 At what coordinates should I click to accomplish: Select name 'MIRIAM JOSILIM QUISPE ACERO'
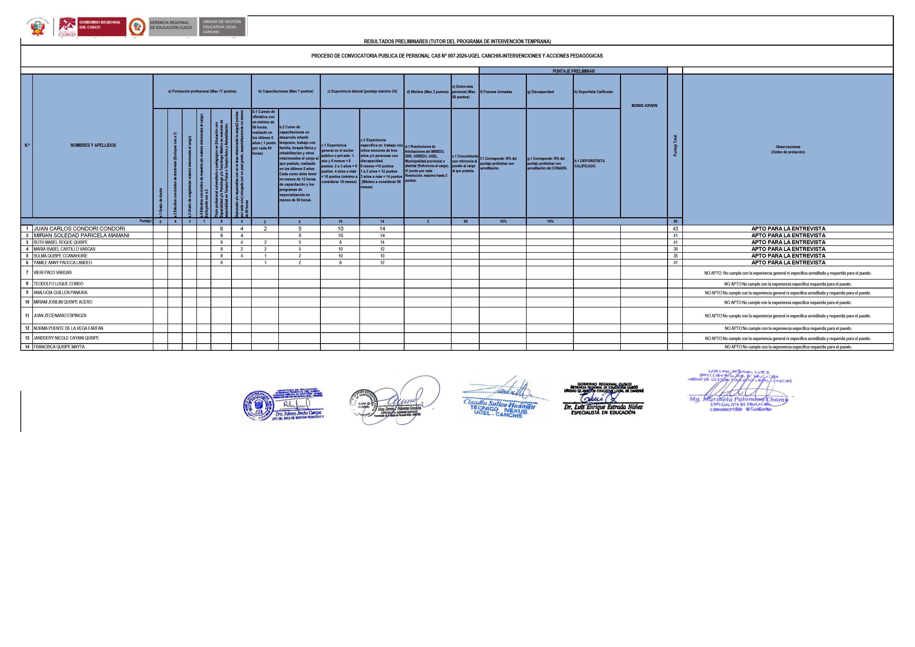(x=63, y=302)
